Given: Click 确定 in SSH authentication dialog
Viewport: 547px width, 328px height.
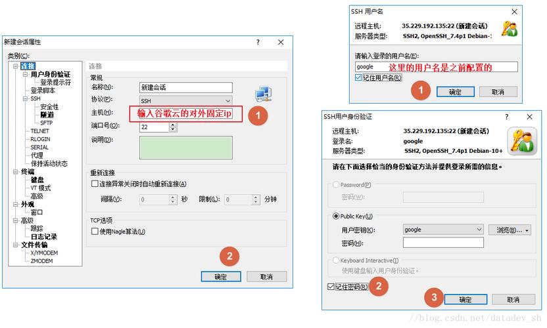Looking at the screenshot, I should click(x=465, y=299).
